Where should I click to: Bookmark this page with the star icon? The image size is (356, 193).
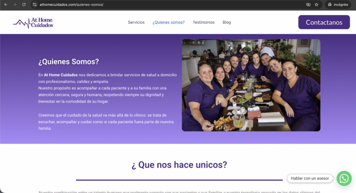[x=317, y=5]
